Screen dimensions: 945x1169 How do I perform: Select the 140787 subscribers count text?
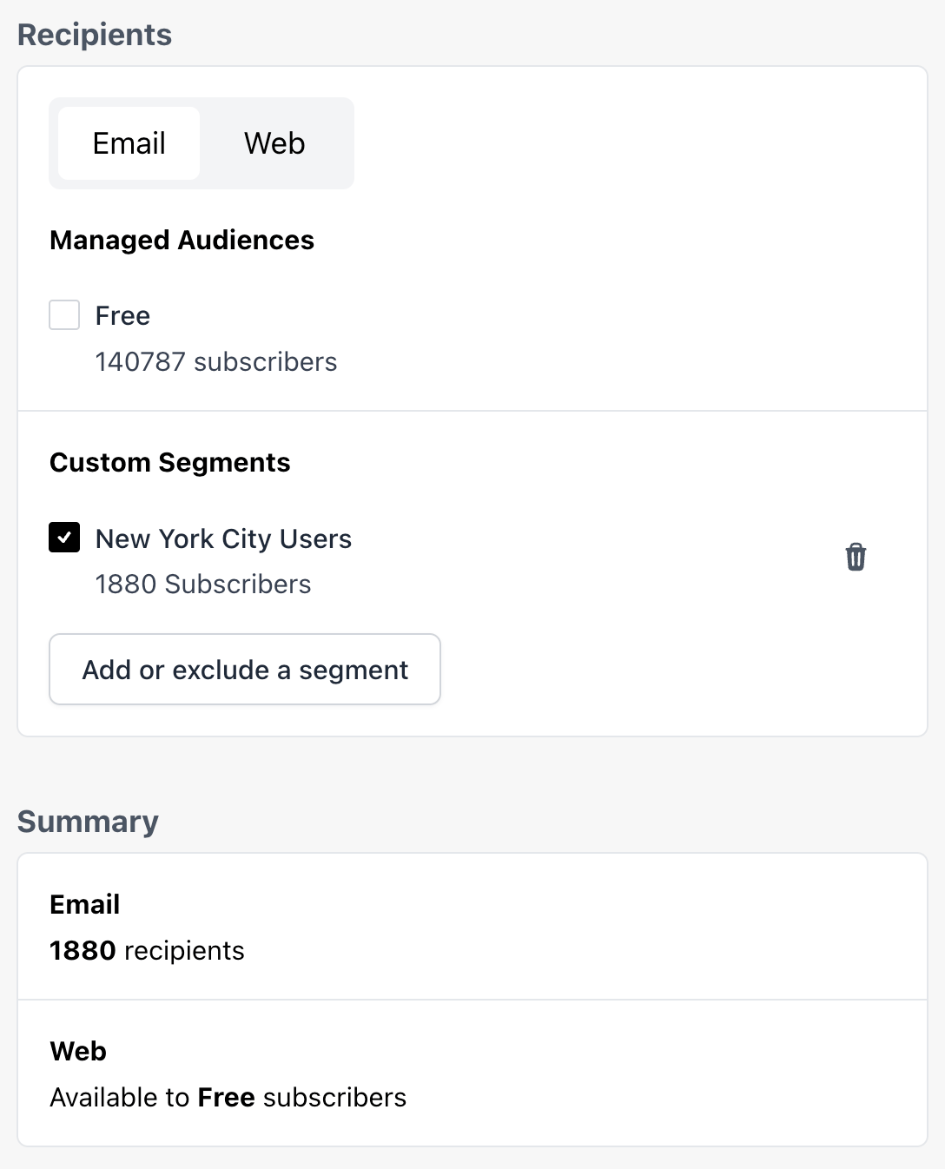[215, 361]
